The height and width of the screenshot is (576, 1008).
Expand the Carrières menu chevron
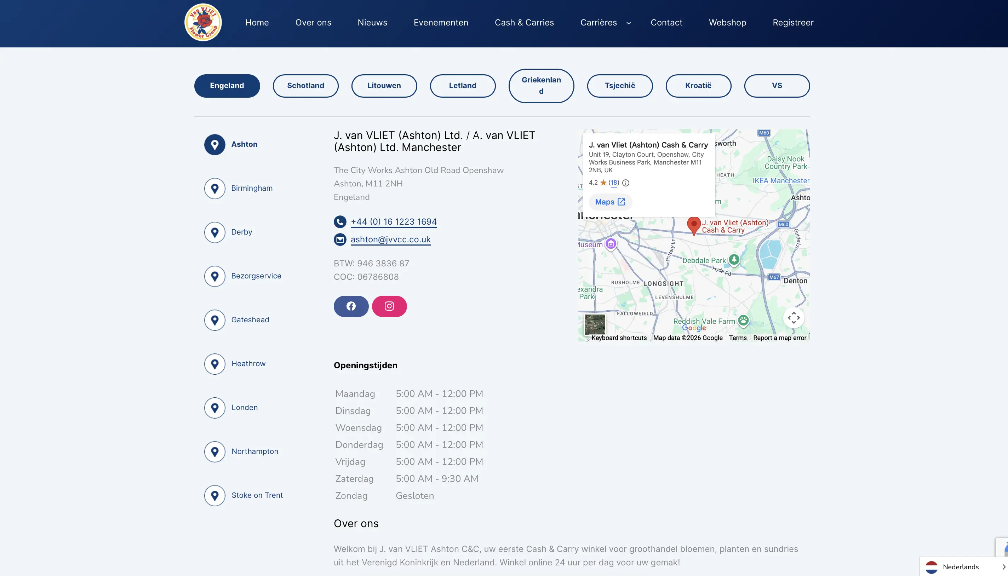pyautogui.click(x=629, y=23)
